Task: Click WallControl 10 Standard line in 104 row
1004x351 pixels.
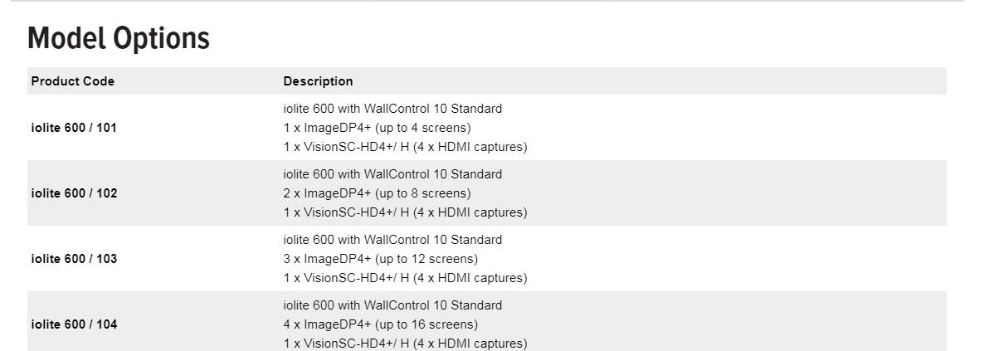Action: [392, 305]
